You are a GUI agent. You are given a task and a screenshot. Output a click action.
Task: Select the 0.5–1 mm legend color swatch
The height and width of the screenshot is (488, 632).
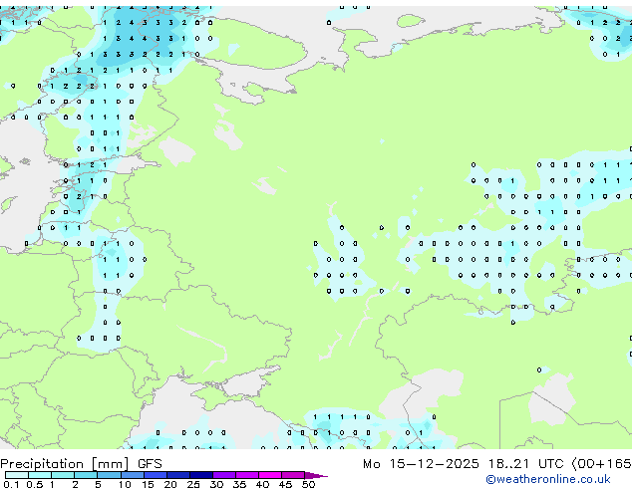[40, 475]
